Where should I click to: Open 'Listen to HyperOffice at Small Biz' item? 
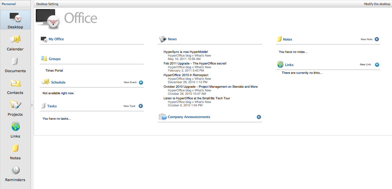pos(197,98)
